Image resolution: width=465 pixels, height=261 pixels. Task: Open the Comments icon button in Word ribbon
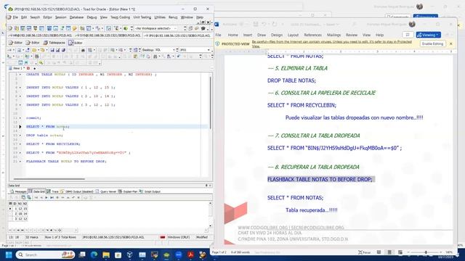pyautogui.click(x=408, y=35)
